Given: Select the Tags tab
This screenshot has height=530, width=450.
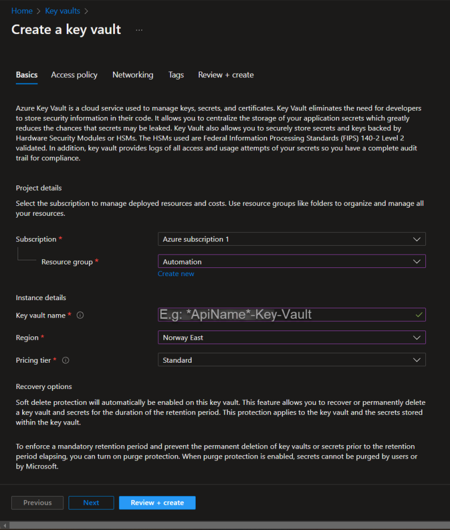Looking at the screenshot, I should click(176, 75).
